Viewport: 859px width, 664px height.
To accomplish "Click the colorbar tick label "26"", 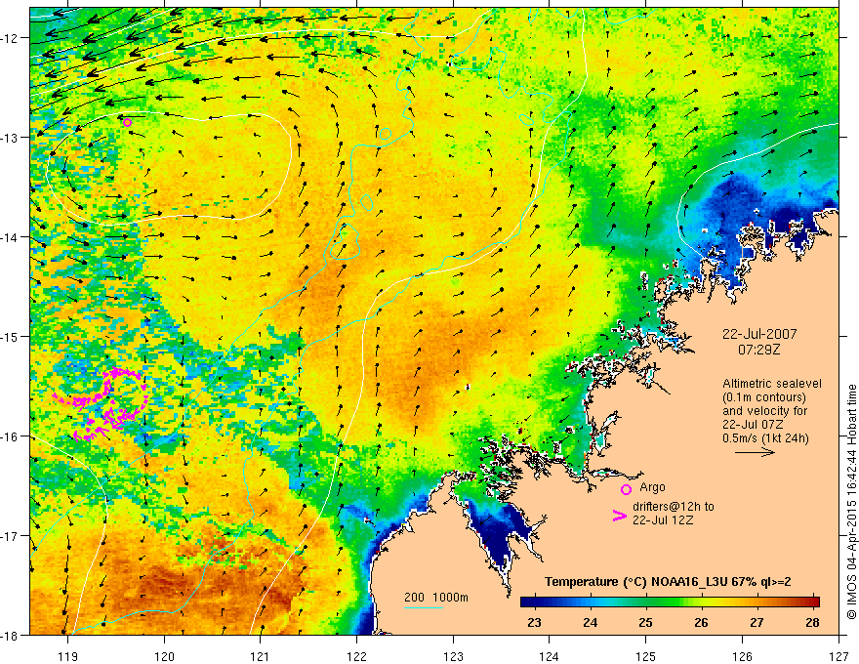I will tap(701, 622).
